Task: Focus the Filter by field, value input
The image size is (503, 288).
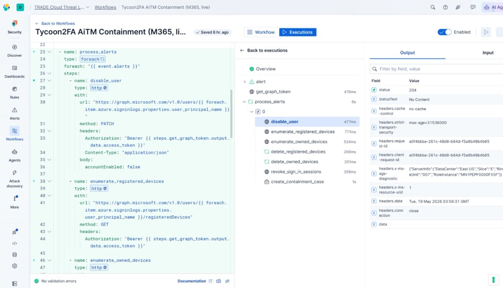Action: click(437, 69)
